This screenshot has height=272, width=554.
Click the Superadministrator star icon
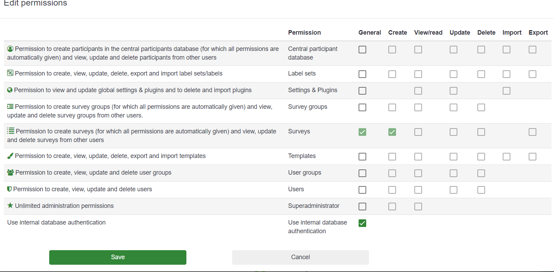(x=10, y=205)
